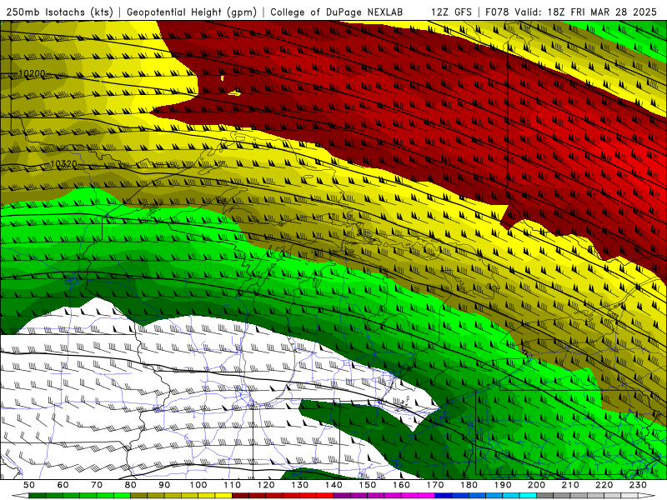This screenshot has height=500, width=667.
Task: Click the 180 knot color bar label
Action: 469,485
